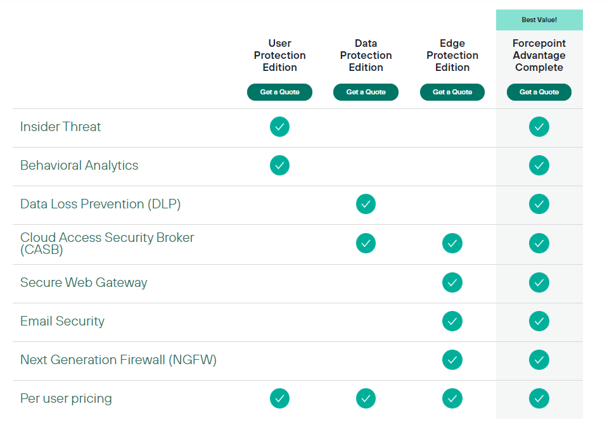The width and height of the screenshot is (607, 437).
Task: Click Secure Web Gateway checkmark under Edge Protection
Action: click(x=452, y=282)
